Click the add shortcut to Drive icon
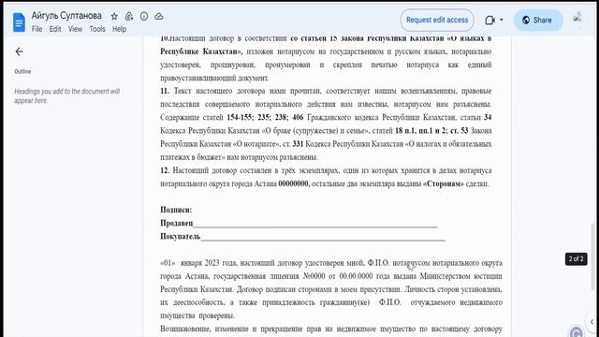Viewport: 599px width, 337px height. click(x=129, y=16)
